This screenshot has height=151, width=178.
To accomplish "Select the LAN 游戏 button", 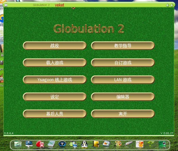I will click(123, 80).
